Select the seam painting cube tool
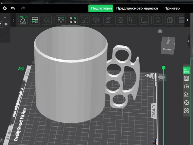 pos(170,20)
